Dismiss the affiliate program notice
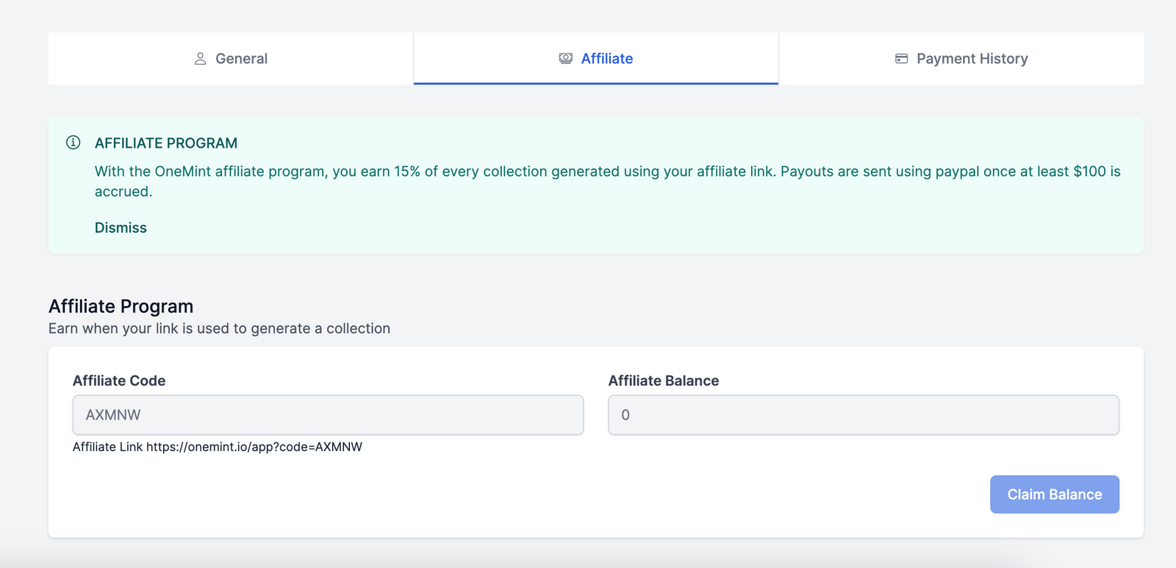Image resolution: width=1176 pixels, height=568 pixels. [120, 227]
